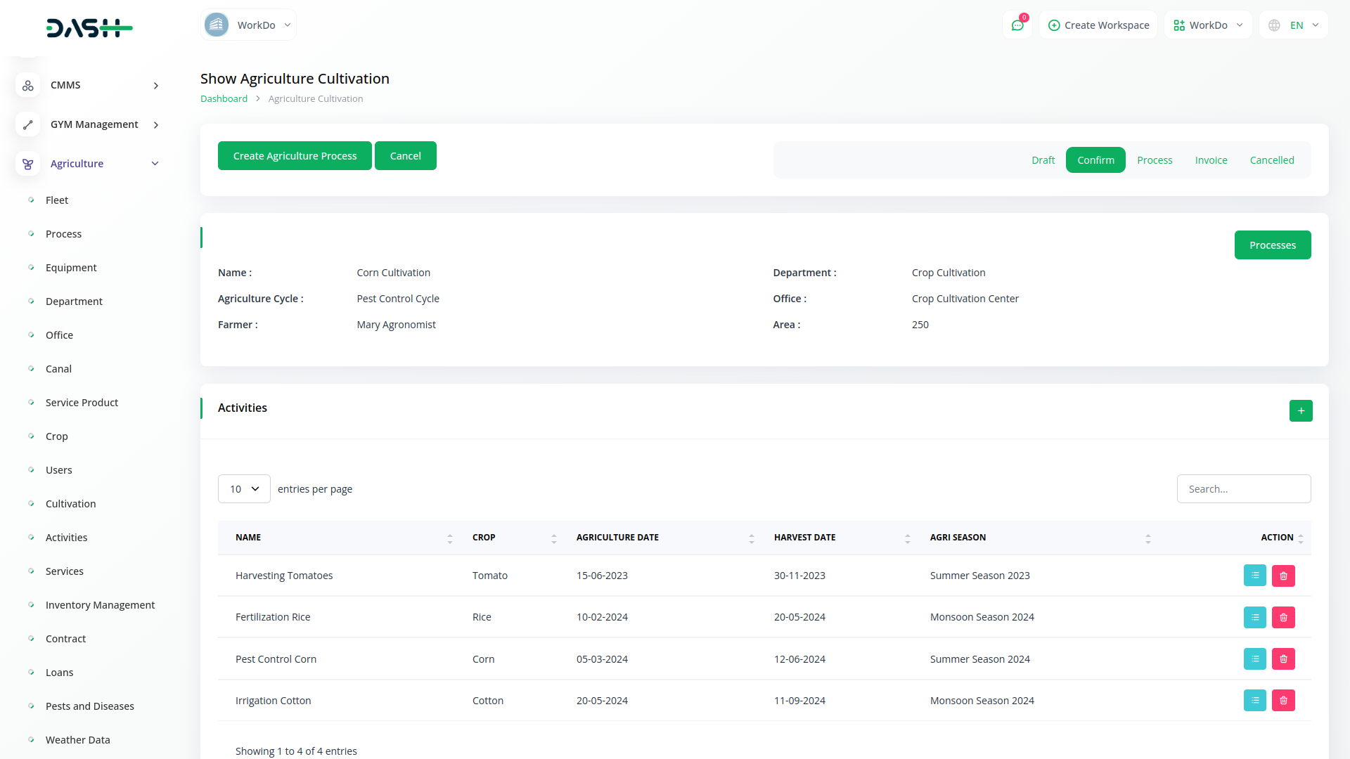Sort table by Harvest Date column
The height and width of the screenshot is (759, 1350).
907,538
